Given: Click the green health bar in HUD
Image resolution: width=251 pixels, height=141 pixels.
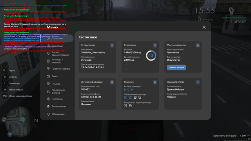Looking at the screenshot, I should 234,18.
